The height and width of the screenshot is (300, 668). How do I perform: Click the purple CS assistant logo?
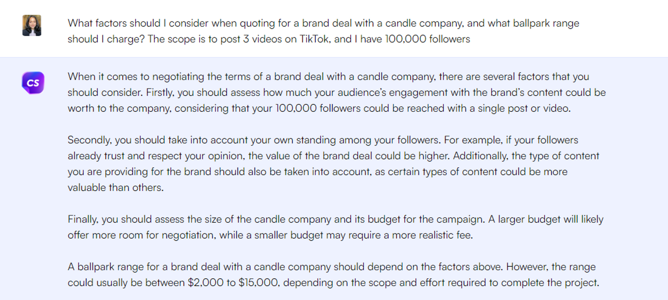pyautogui.click(x=33, y=83)
